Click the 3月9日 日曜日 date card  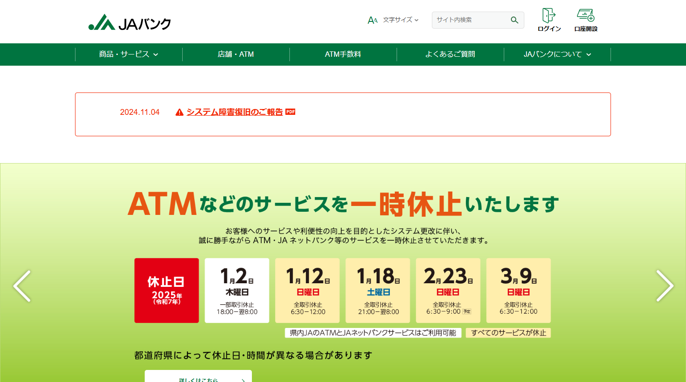pos(519,290)
